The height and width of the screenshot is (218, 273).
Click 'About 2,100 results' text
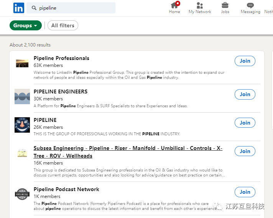[30, 45]
